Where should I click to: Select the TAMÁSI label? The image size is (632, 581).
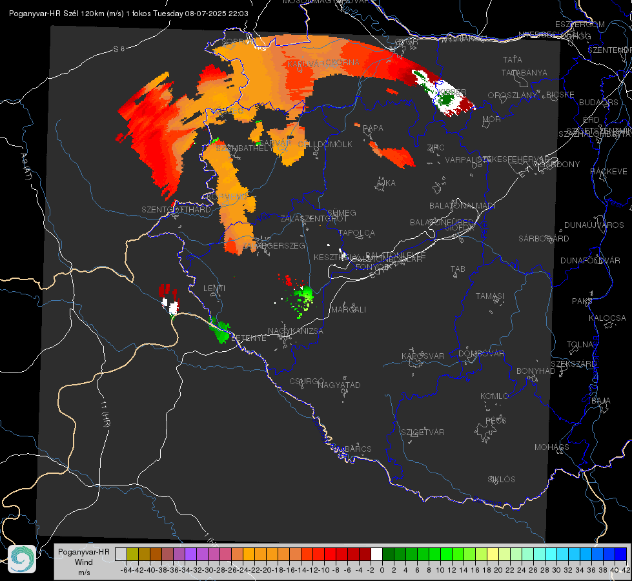490,296
